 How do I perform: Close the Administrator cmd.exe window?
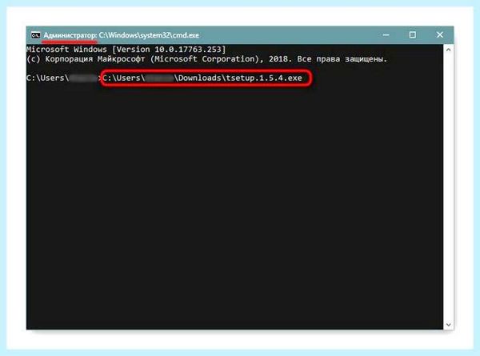(440, 35)
